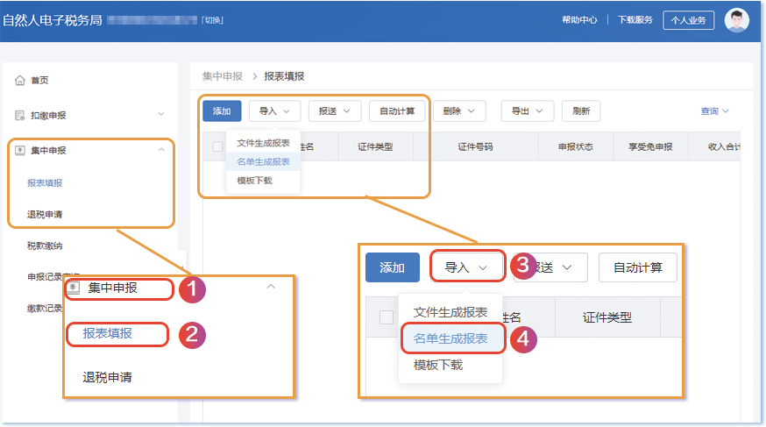Viewport: 766px width, 427px height.
Task: Click the red number 1 marker
Action: [192, 289]
